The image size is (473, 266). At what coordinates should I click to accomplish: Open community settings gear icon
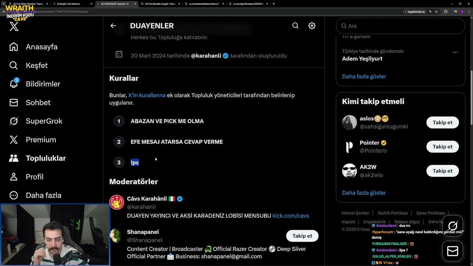(312, 26)
